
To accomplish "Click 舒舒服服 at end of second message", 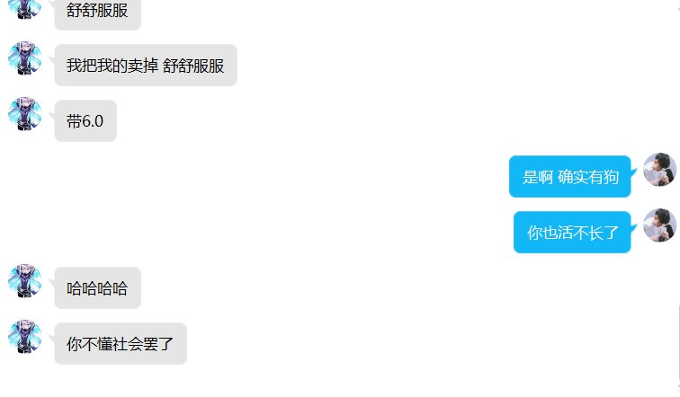I will click(x=193, y=66).
